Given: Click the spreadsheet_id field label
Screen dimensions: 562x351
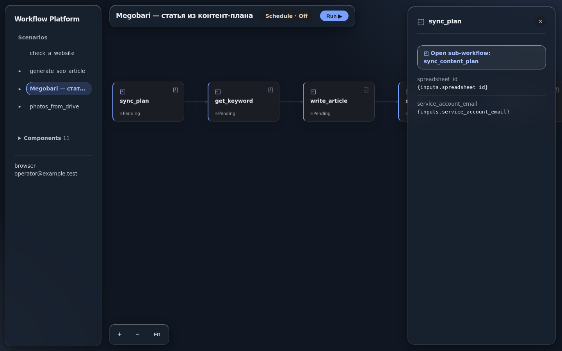Looking at the screenshot, I should click(437, 79).
